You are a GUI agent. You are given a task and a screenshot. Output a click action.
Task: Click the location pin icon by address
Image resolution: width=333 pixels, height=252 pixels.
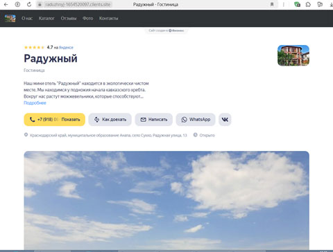26,135
